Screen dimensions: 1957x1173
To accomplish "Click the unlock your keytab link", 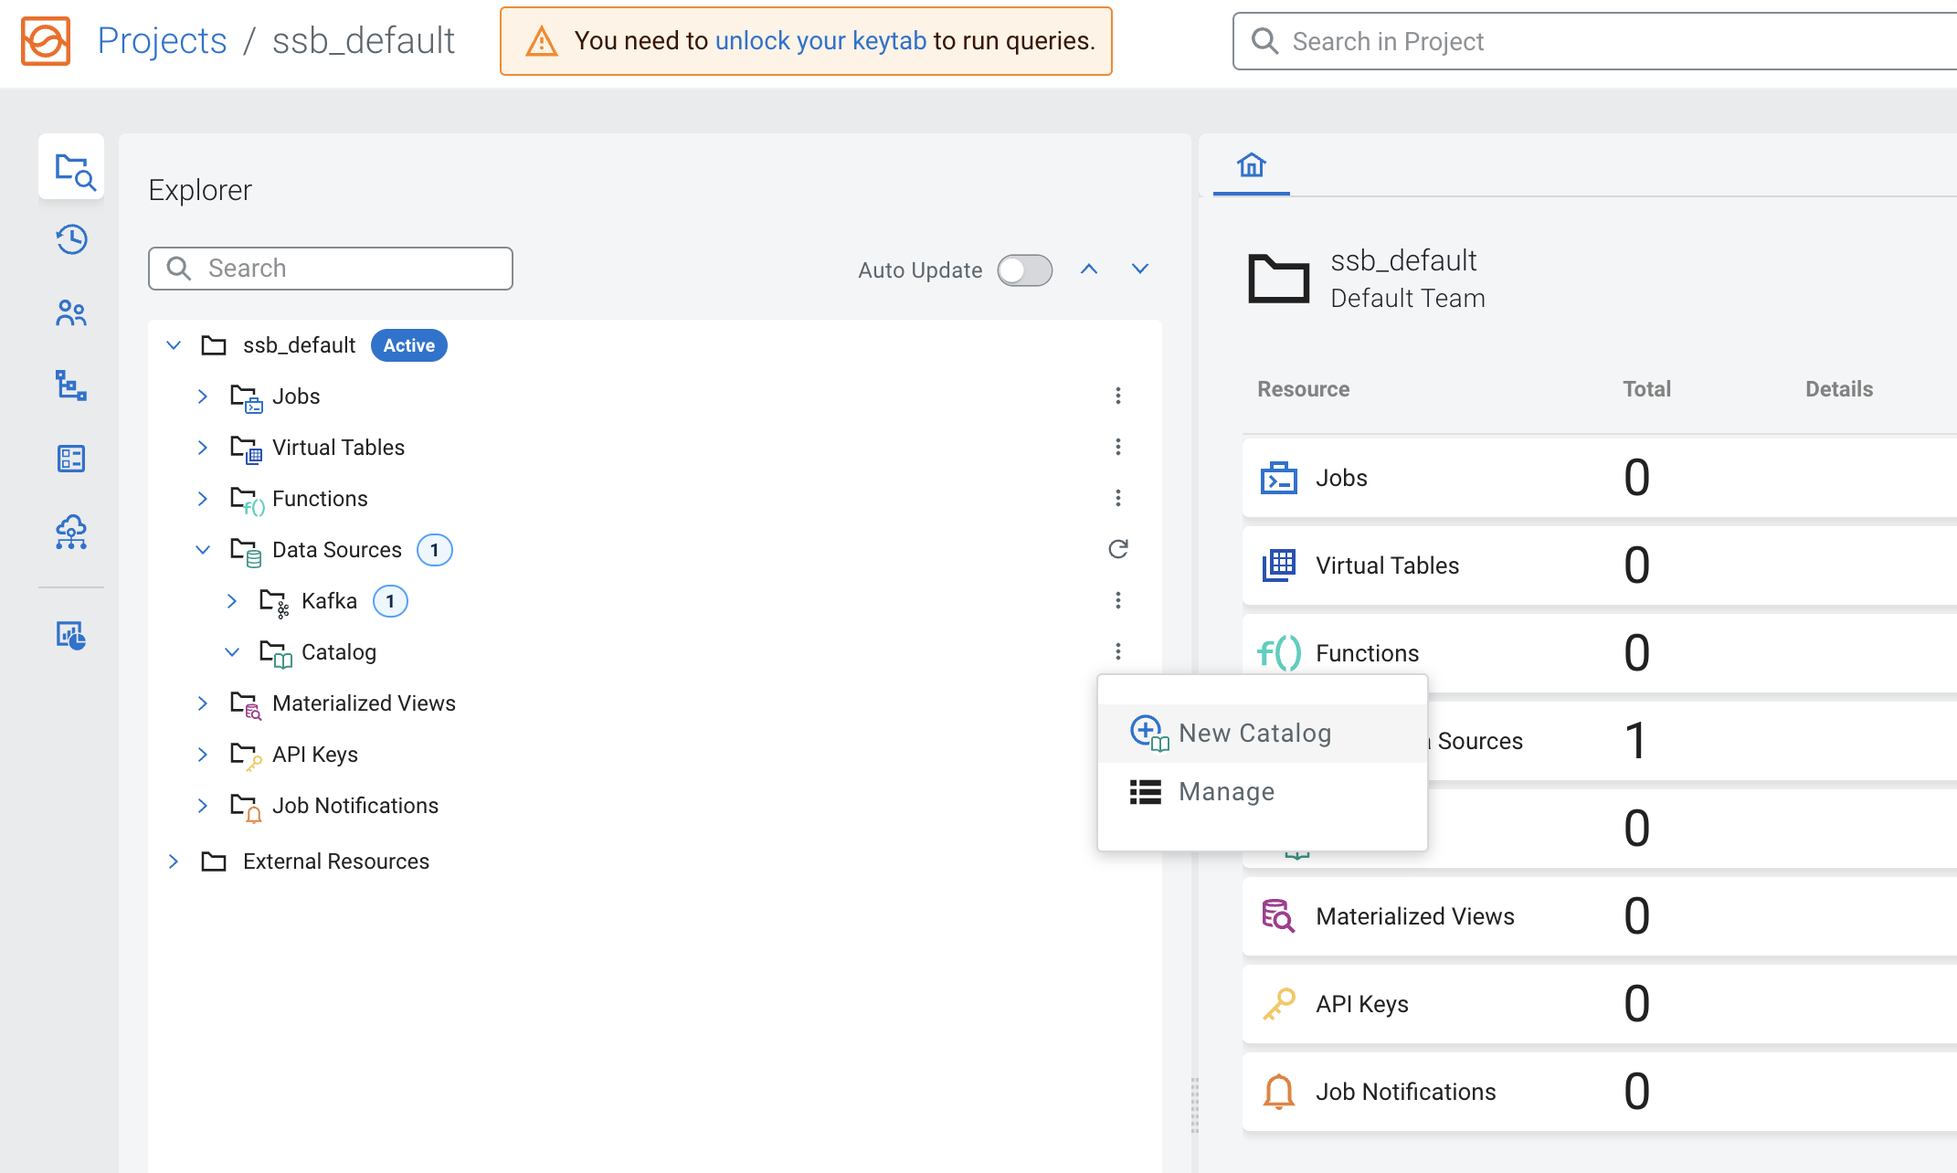I will pyautogui.click(x=820, y=41).
